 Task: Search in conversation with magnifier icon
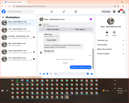pyautogui.click(x=114, y=32)
